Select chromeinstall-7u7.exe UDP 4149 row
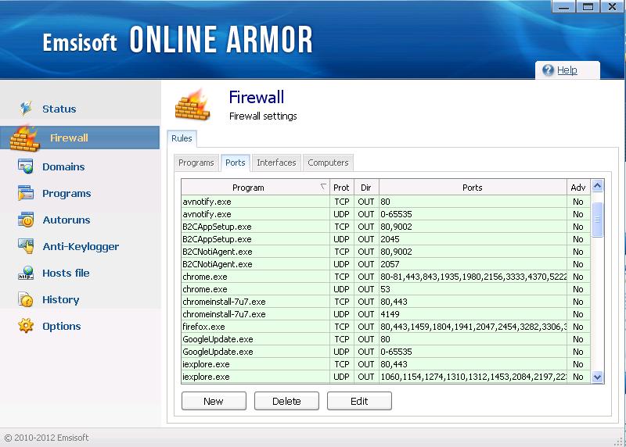This screenshot has width=626, height=447. pyautogui.click(x=386, y=314)
